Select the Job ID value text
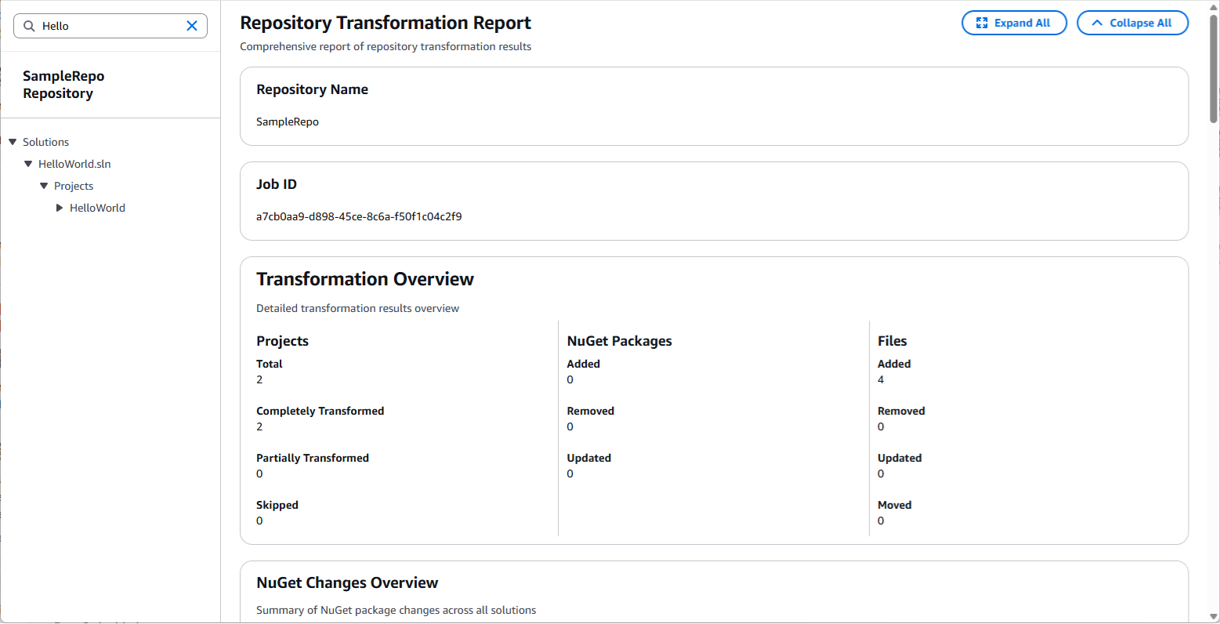 point(358,216)
